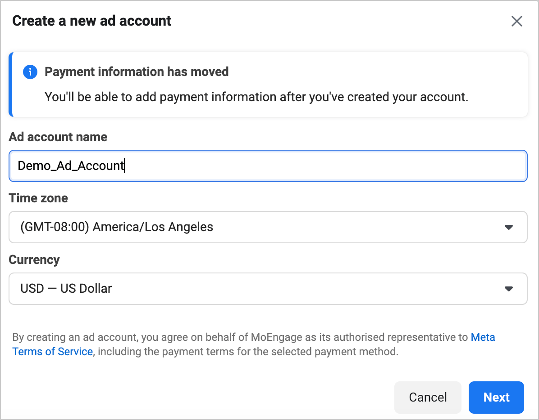Click the Time zone label
This screenshot has height=420, width=539.
coord(38,198)
